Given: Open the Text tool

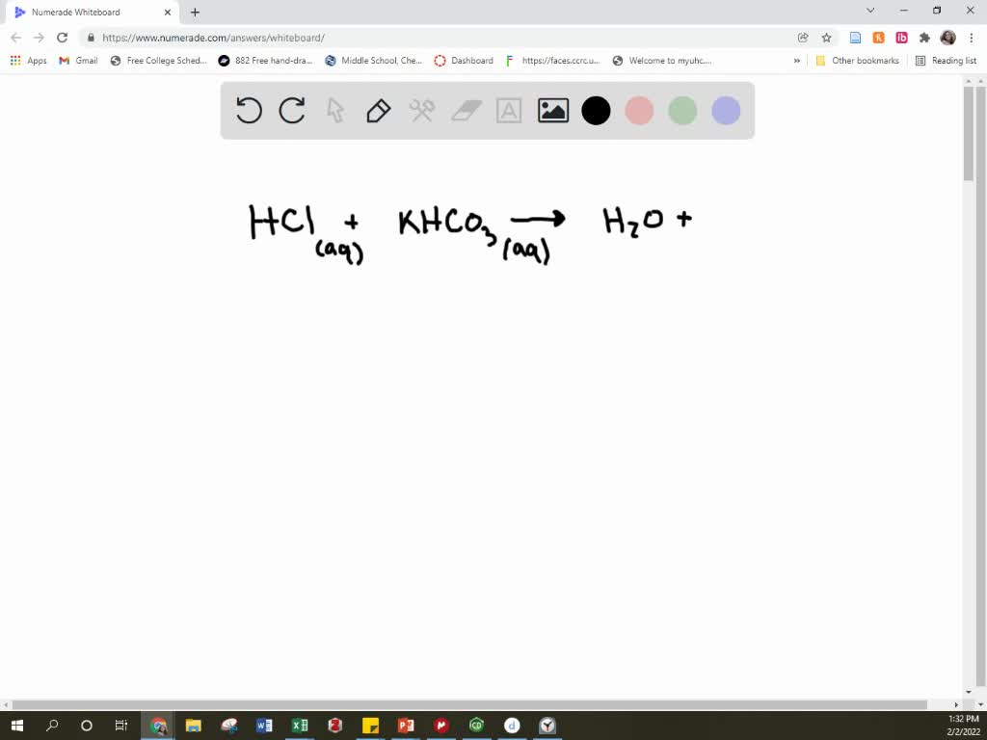Looking at the screenshot, I should 508,110.
